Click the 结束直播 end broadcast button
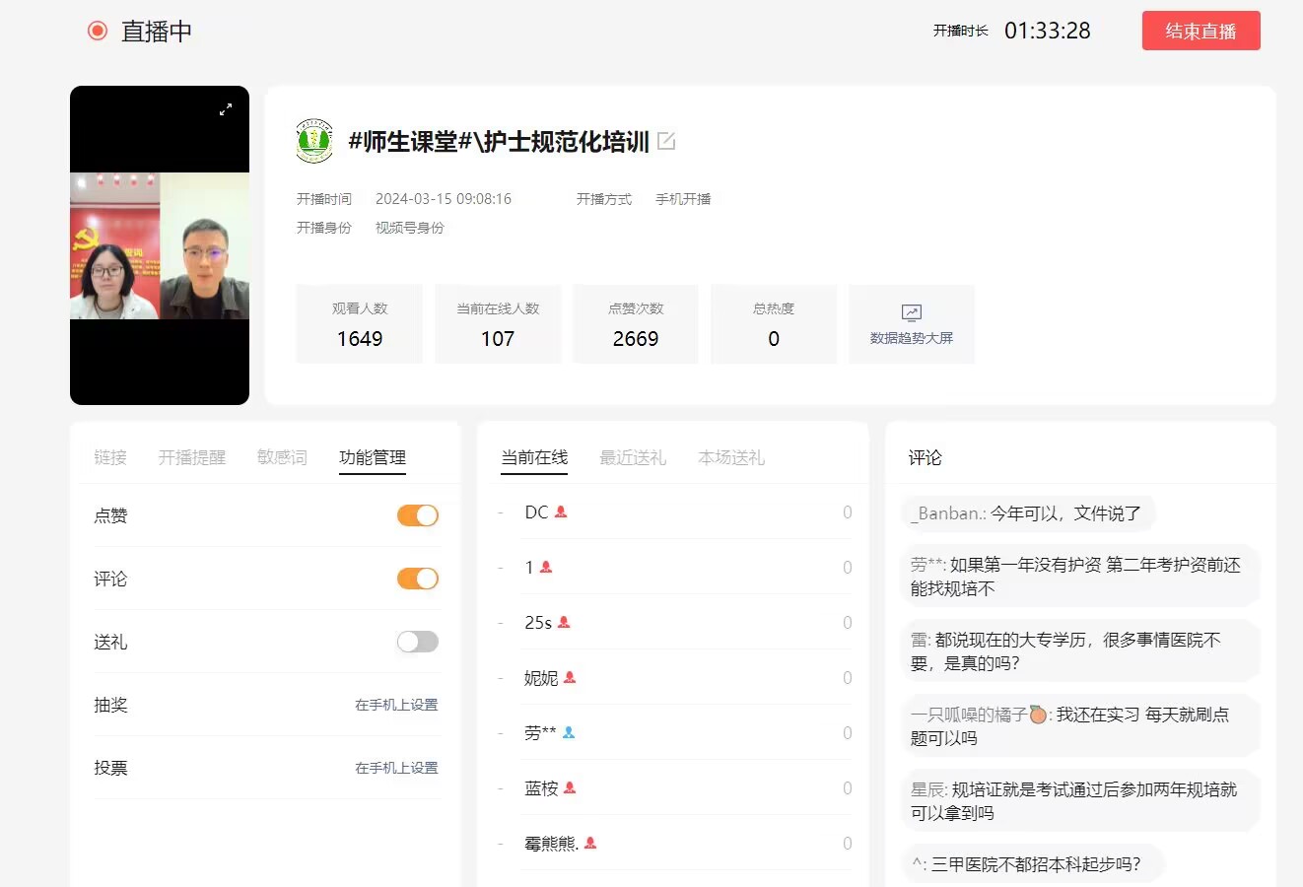Viewport: 1303px width, 887px height. [1200, 31]
